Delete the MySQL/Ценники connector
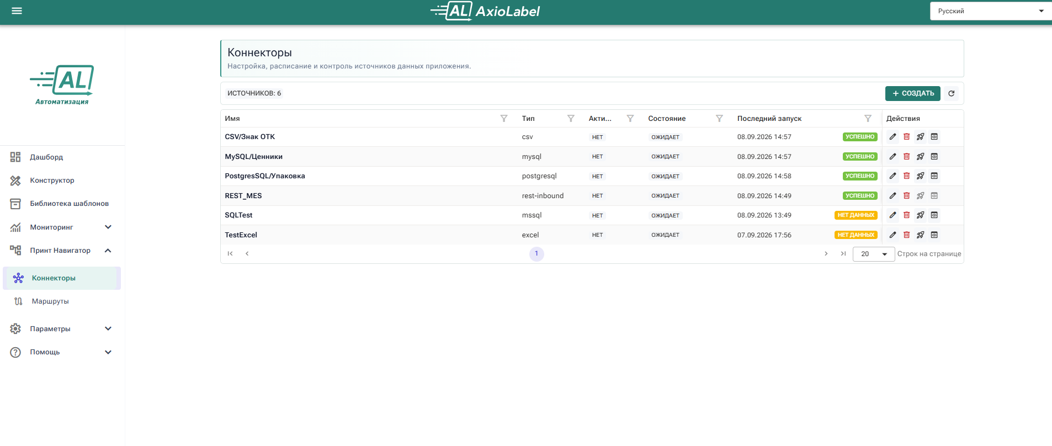 point(906,157)
